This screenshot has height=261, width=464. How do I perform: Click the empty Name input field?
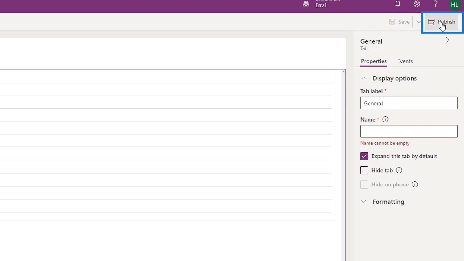pyautogui.click(x=409, y=131)
